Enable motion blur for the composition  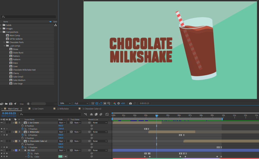click(101, 114)
